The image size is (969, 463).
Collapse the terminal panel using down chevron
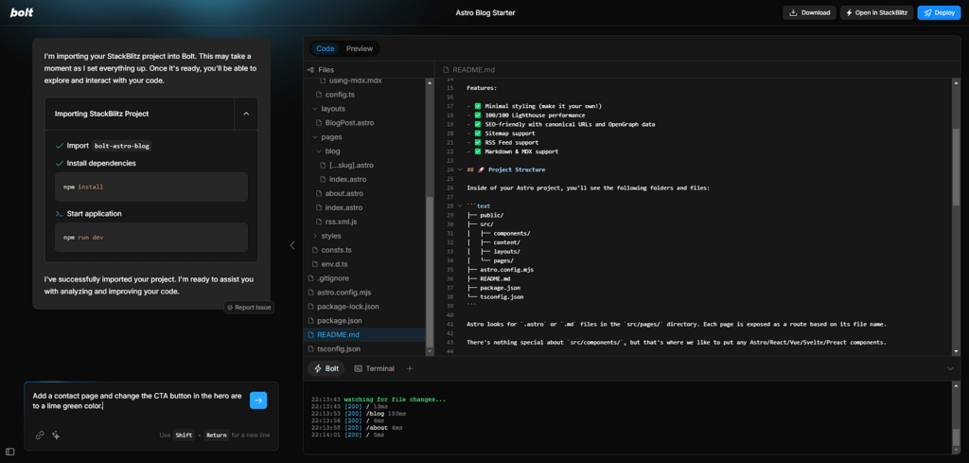950,368
